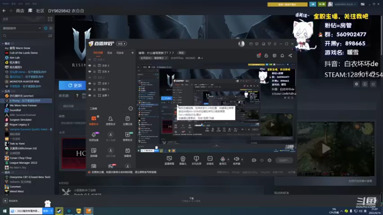Favorite V Rising with the star icon
The image size is (383, 215).
(373, 84)
